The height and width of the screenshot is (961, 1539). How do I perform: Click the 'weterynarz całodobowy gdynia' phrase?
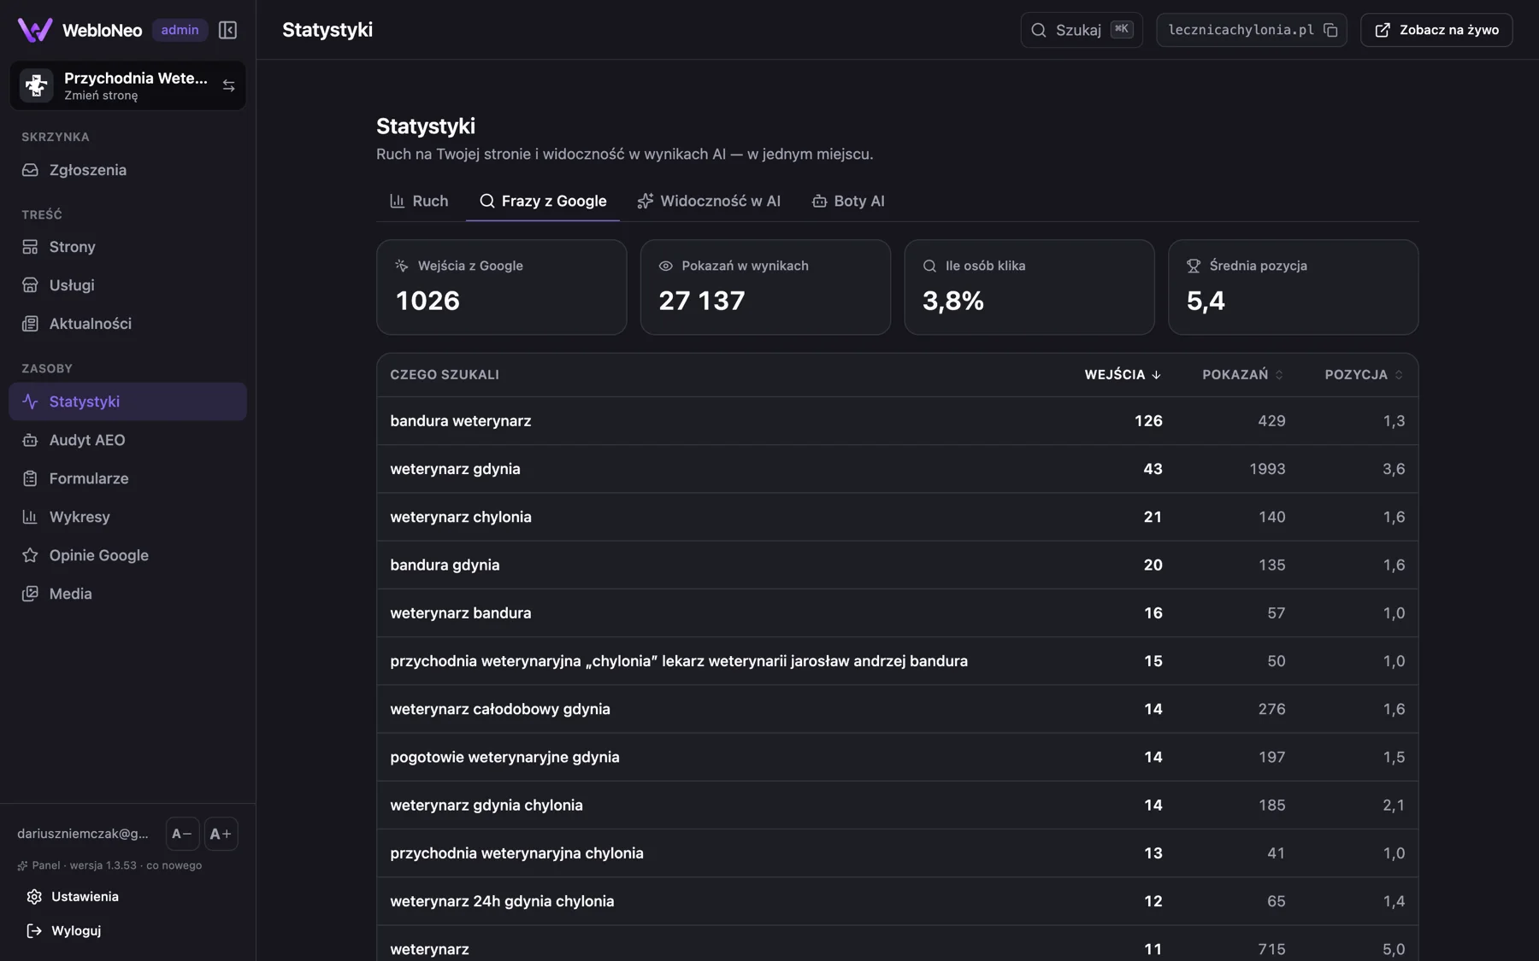pos(500,709)
